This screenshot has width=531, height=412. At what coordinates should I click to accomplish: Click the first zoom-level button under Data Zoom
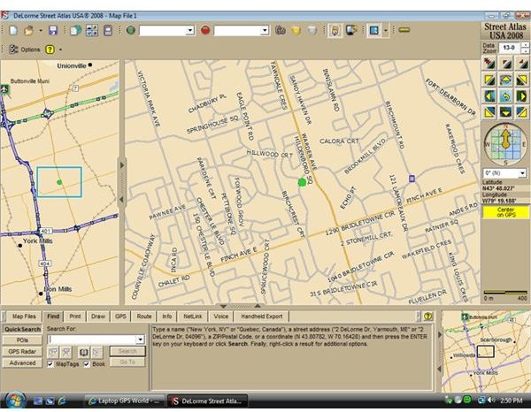489,64
